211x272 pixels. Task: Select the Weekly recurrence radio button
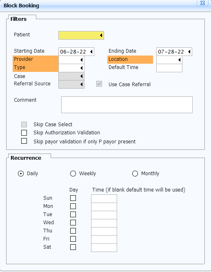73,174
